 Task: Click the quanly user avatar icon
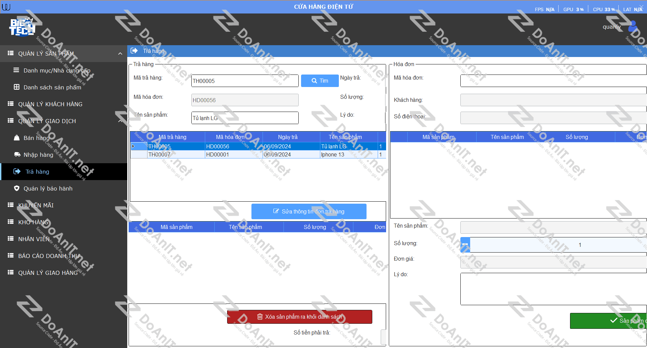coord(632,27)
